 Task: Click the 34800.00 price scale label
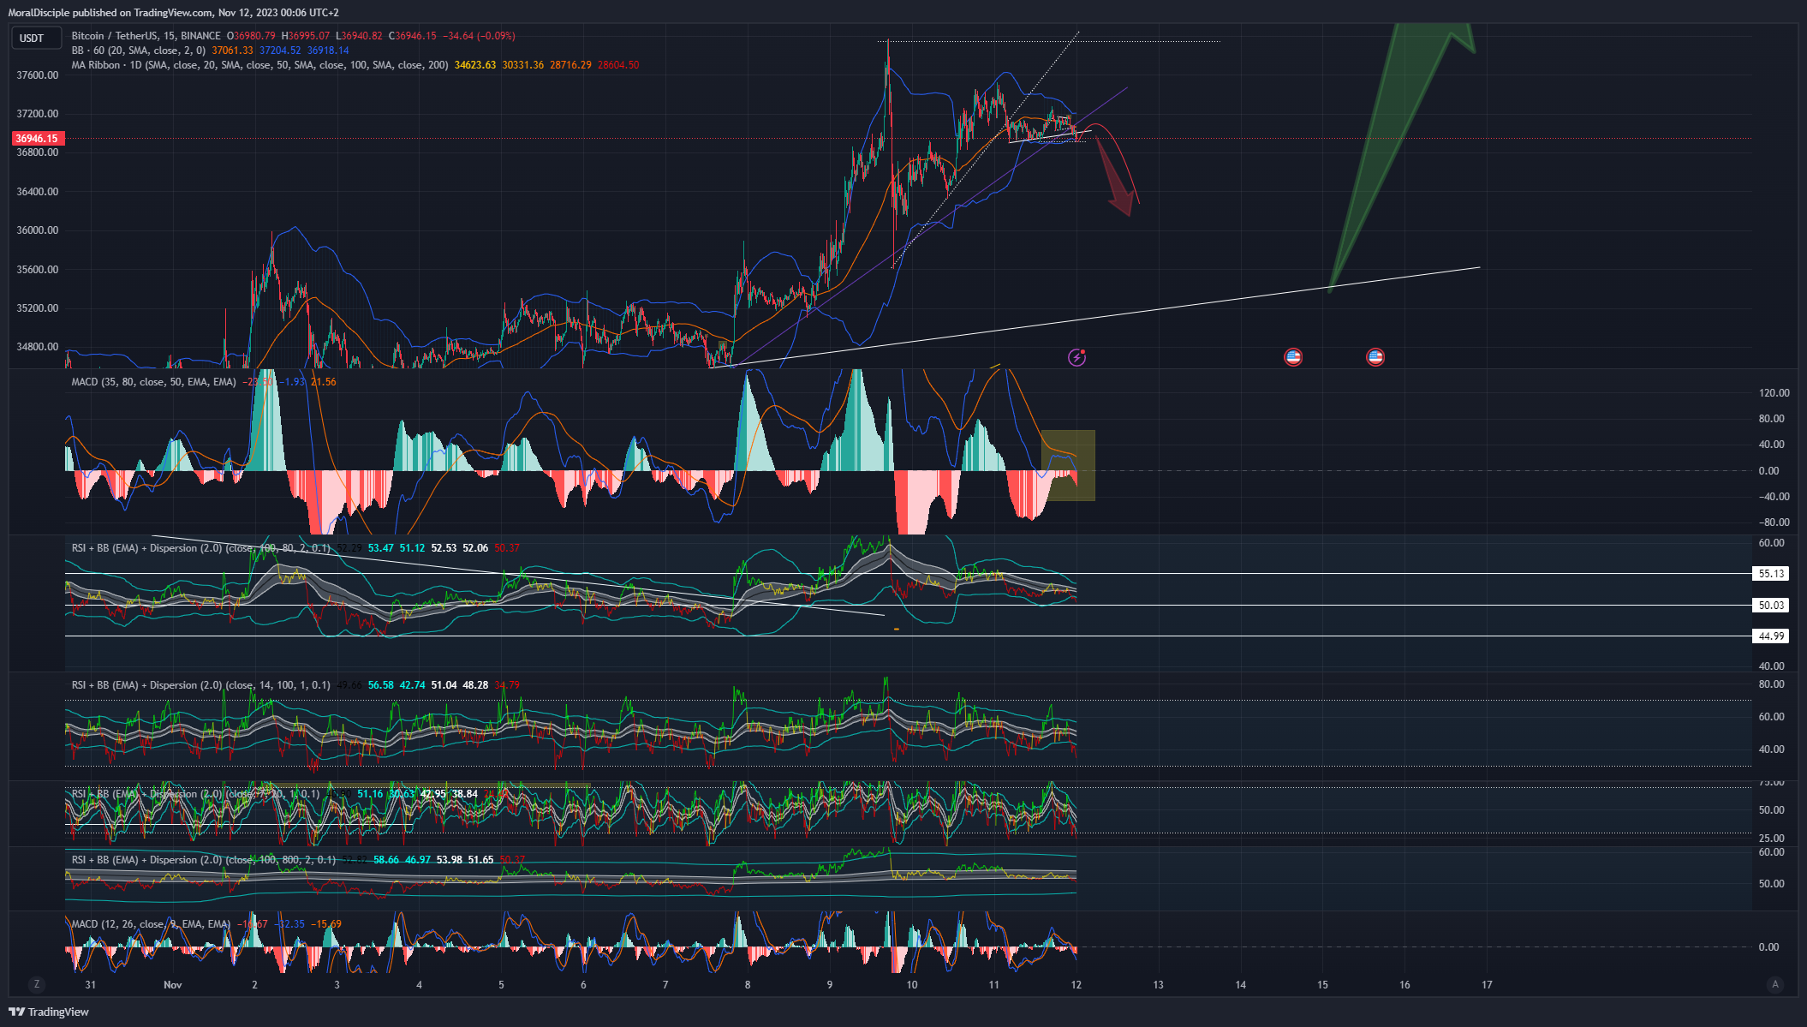[x=38, y=347]
